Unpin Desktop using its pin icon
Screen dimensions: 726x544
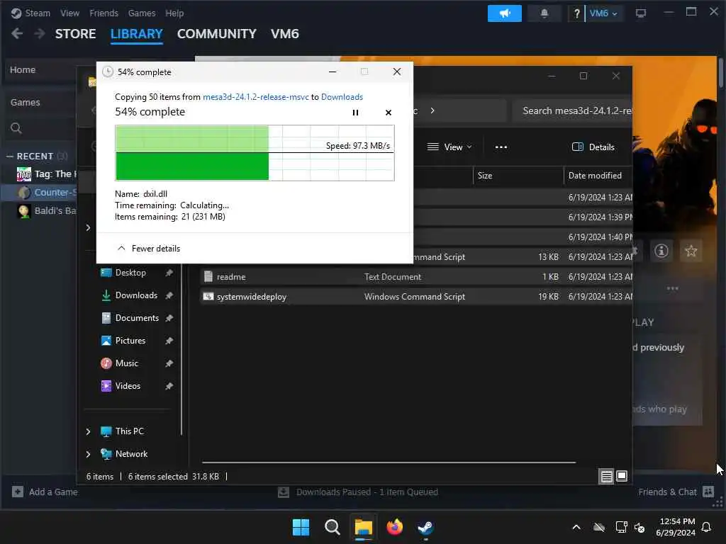click(169, 273)
